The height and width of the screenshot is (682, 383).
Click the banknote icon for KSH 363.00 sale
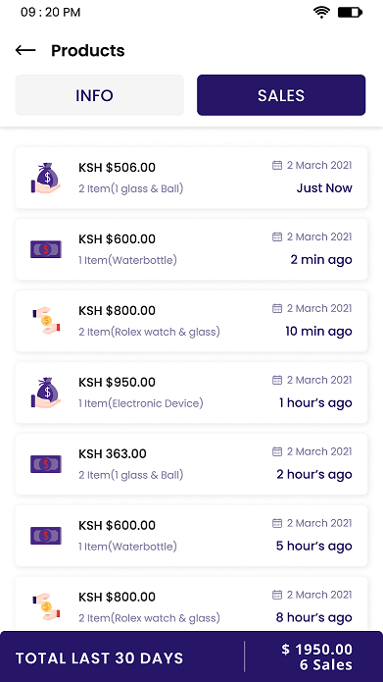(46, 464)
